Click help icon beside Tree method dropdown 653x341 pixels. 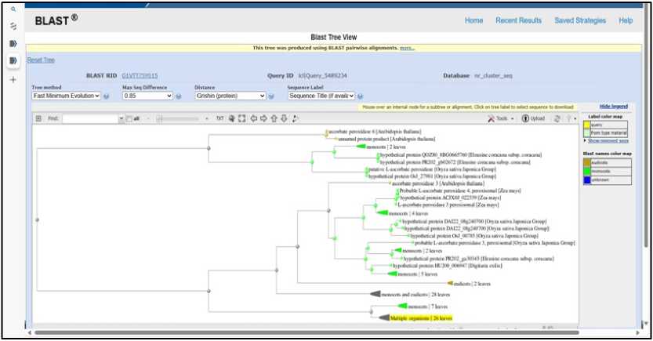click(106, 96)
